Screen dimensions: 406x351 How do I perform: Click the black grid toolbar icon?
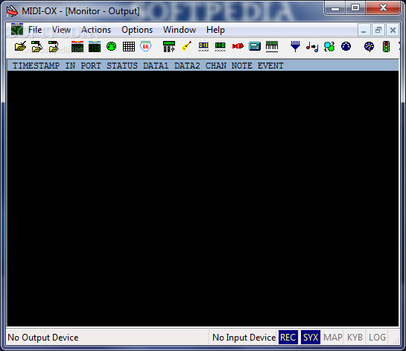(x=129, y=47)
